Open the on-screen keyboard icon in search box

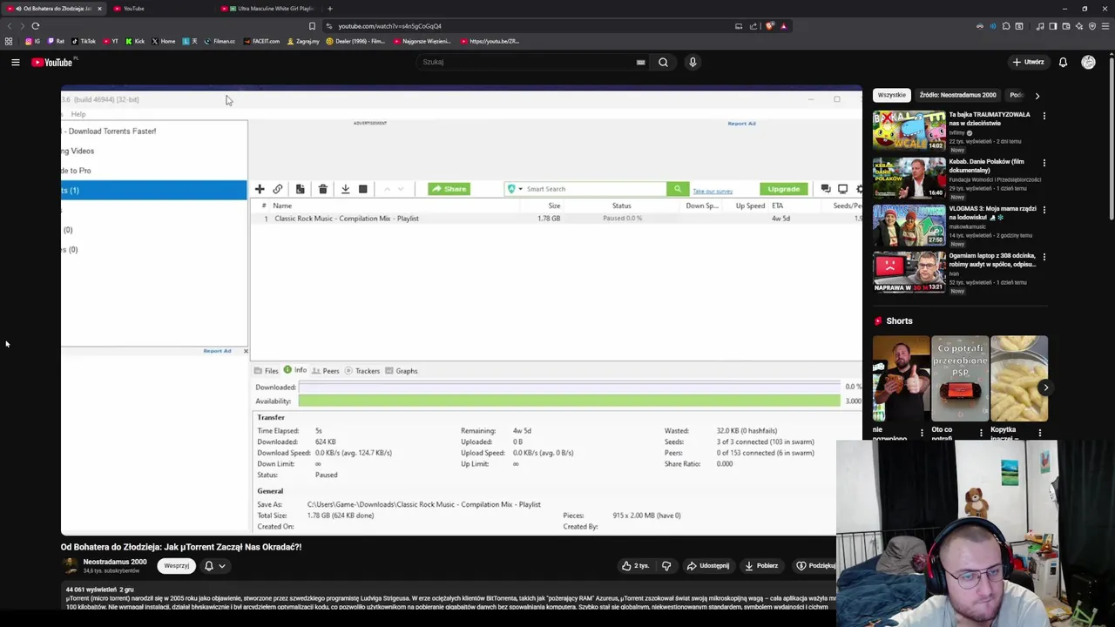click(640, 62)
